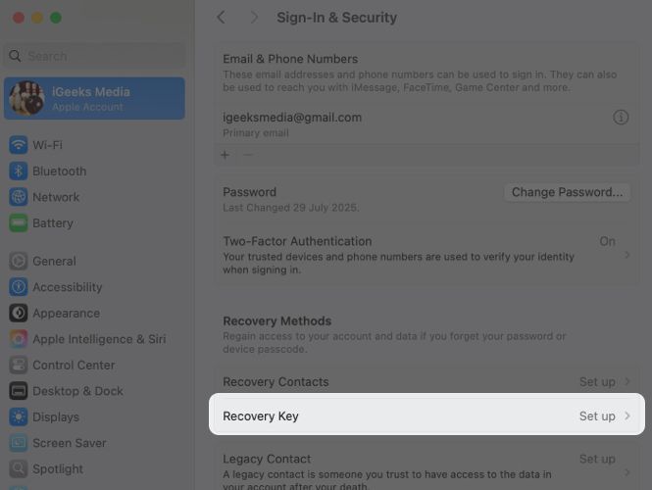The height and width of the screenshot is (490, 652).
Task: Add an email using the plus button
Action: tap(225, 155)
